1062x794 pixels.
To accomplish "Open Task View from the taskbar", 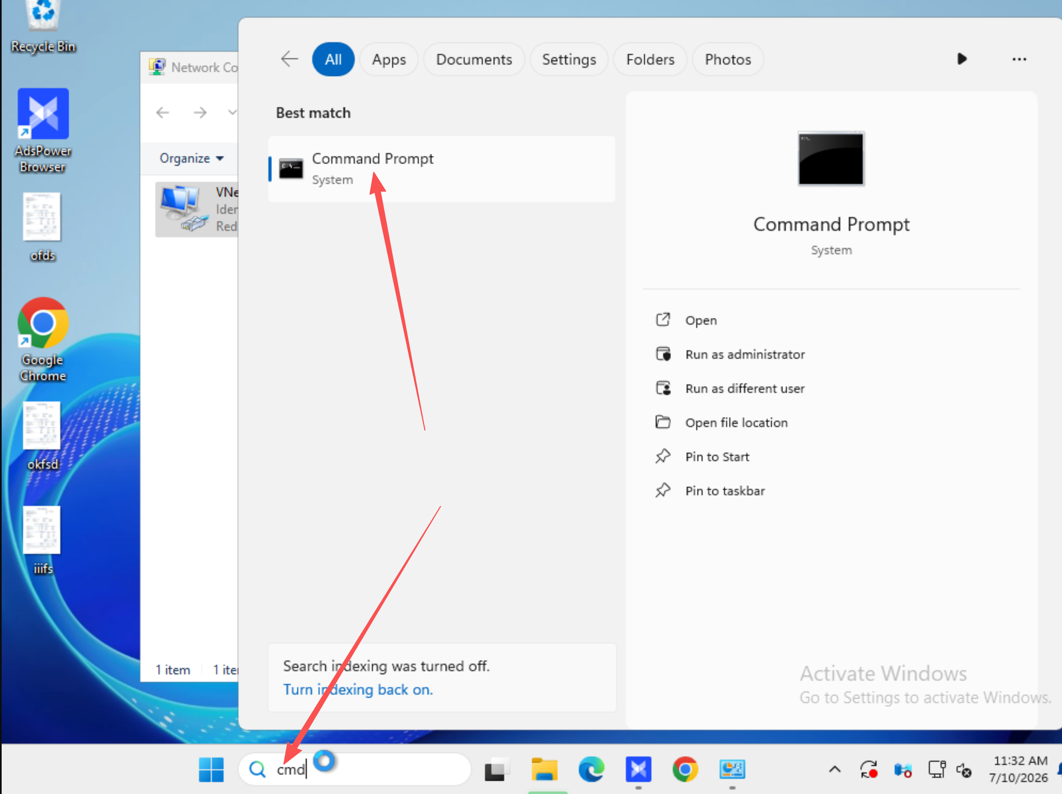I will pyautogui.click(x=497, y=770).
